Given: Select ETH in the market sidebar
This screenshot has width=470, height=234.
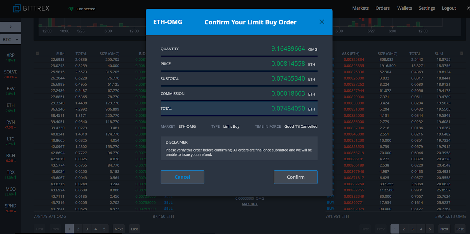Looking at the screenshot, I should pyautogui.click(x=11, y=107).
